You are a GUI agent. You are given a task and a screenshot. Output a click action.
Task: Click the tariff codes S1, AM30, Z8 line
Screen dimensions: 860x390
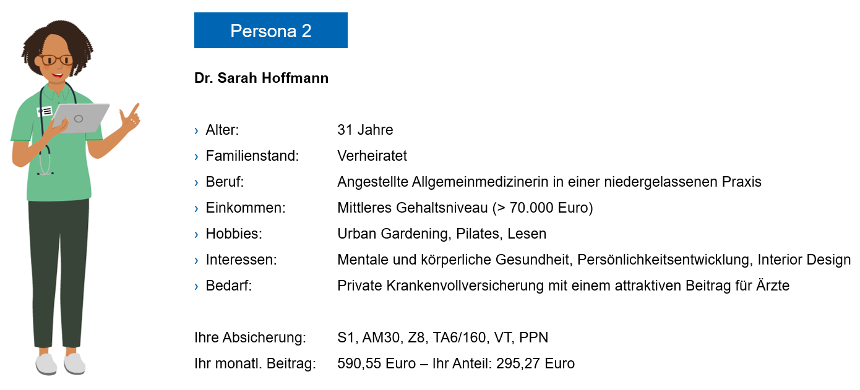(443, 338)
